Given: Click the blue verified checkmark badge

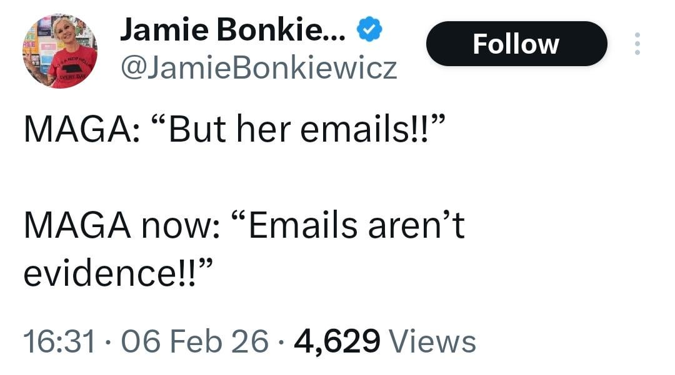Looking at the screenshot, I should pyautogui.click(x=369, y=30).
